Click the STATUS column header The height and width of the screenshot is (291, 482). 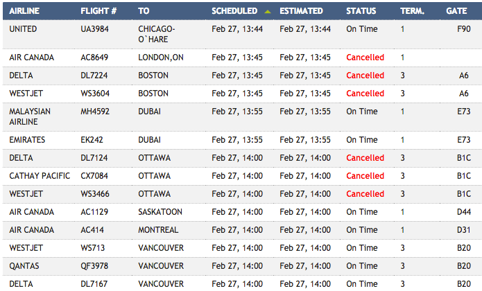pyautogui.click(x=361, y=11)
